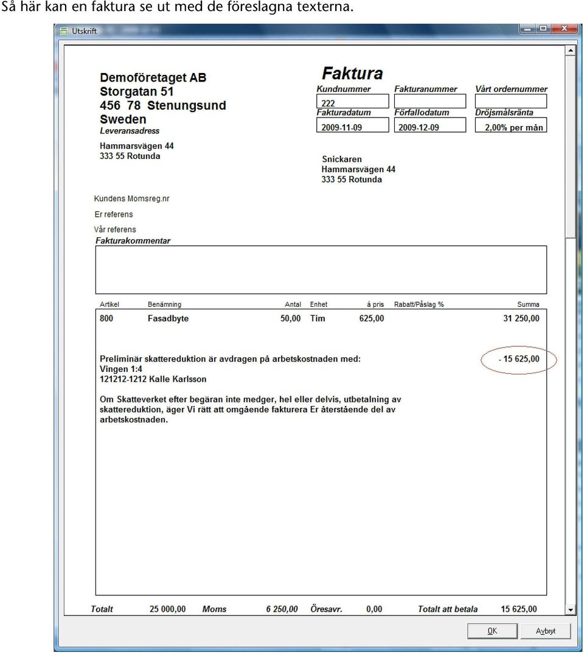Click the OK button
The width and height of the screenshot is (584, 655).
(492, 631)
